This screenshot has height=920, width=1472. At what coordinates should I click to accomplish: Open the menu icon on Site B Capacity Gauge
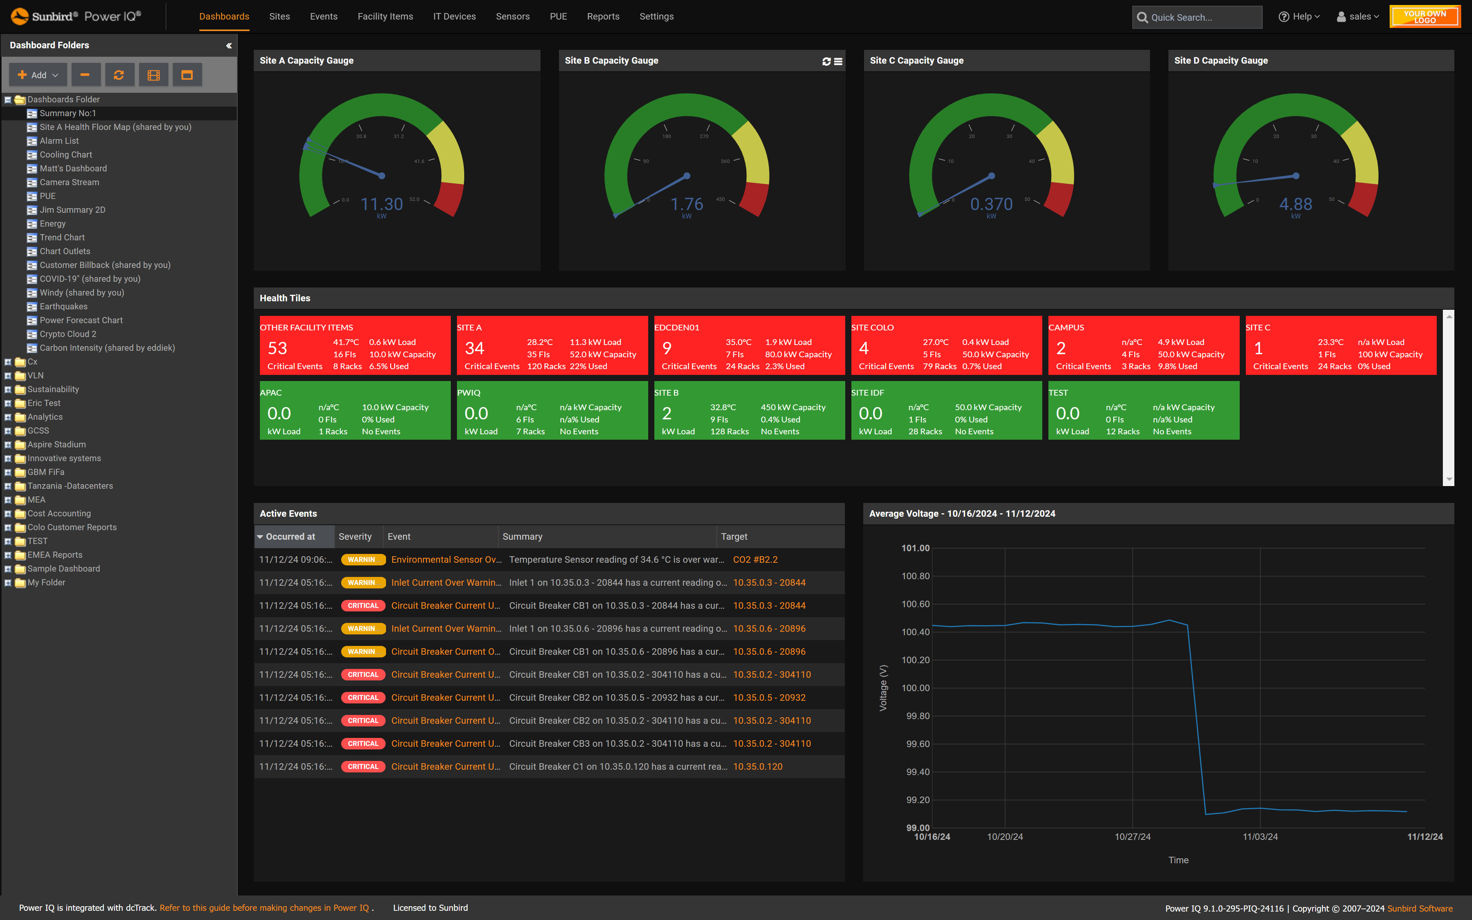point(838,61)
